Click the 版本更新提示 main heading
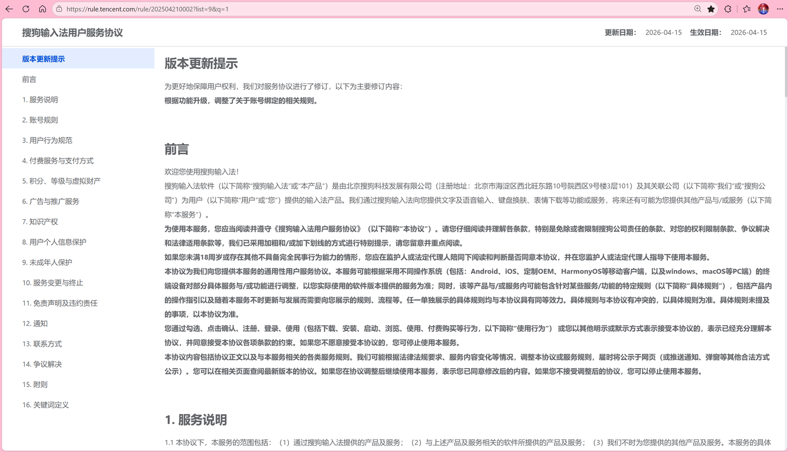 coord(201,64)
